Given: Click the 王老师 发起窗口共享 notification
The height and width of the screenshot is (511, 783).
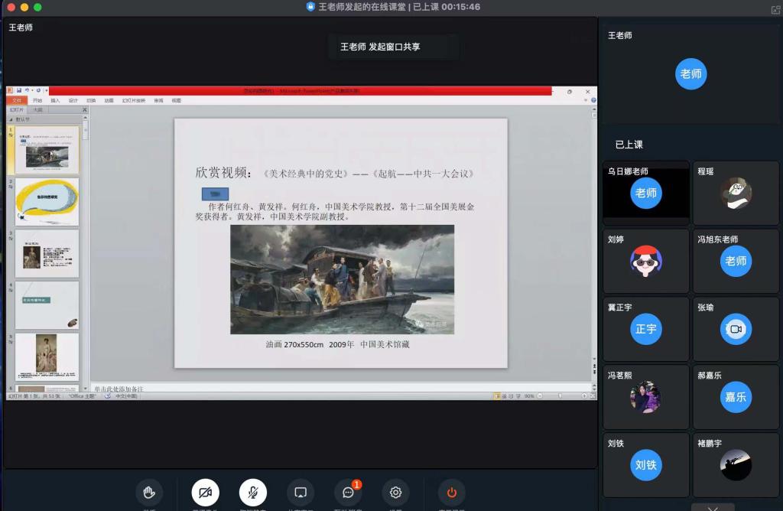Looking at the screenshot, I should coord(394,47).
